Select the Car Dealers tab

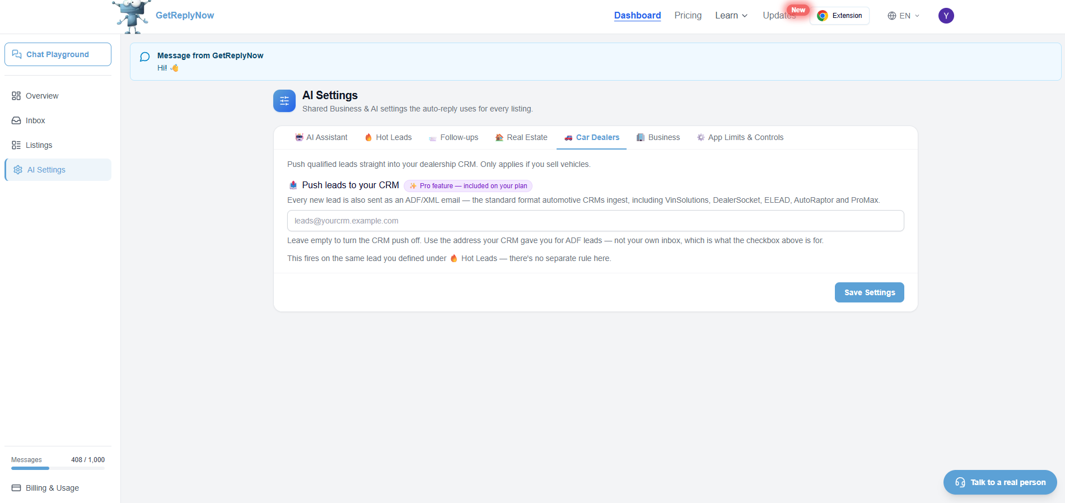tap(592, 137)
